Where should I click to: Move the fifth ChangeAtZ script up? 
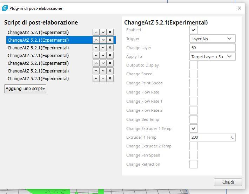[96, 63]
